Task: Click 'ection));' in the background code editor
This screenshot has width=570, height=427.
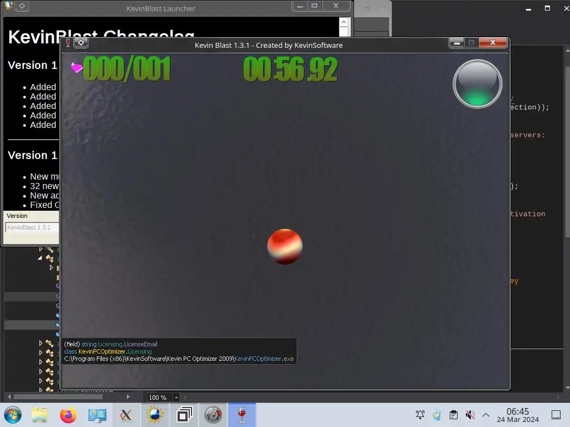Action: click(530, 107)
